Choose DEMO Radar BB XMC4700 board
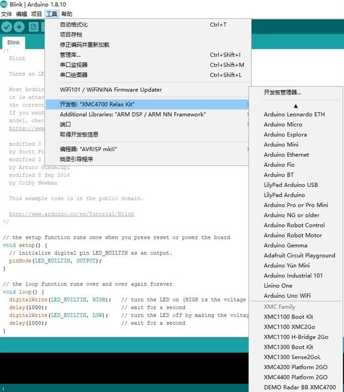The height and width of the screenshot is (392, 344). (x=296, y=387)
